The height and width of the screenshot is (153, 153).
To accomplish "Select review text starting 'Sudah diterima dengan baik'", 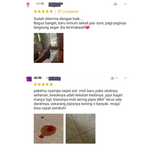I will [x=80, y=23].
